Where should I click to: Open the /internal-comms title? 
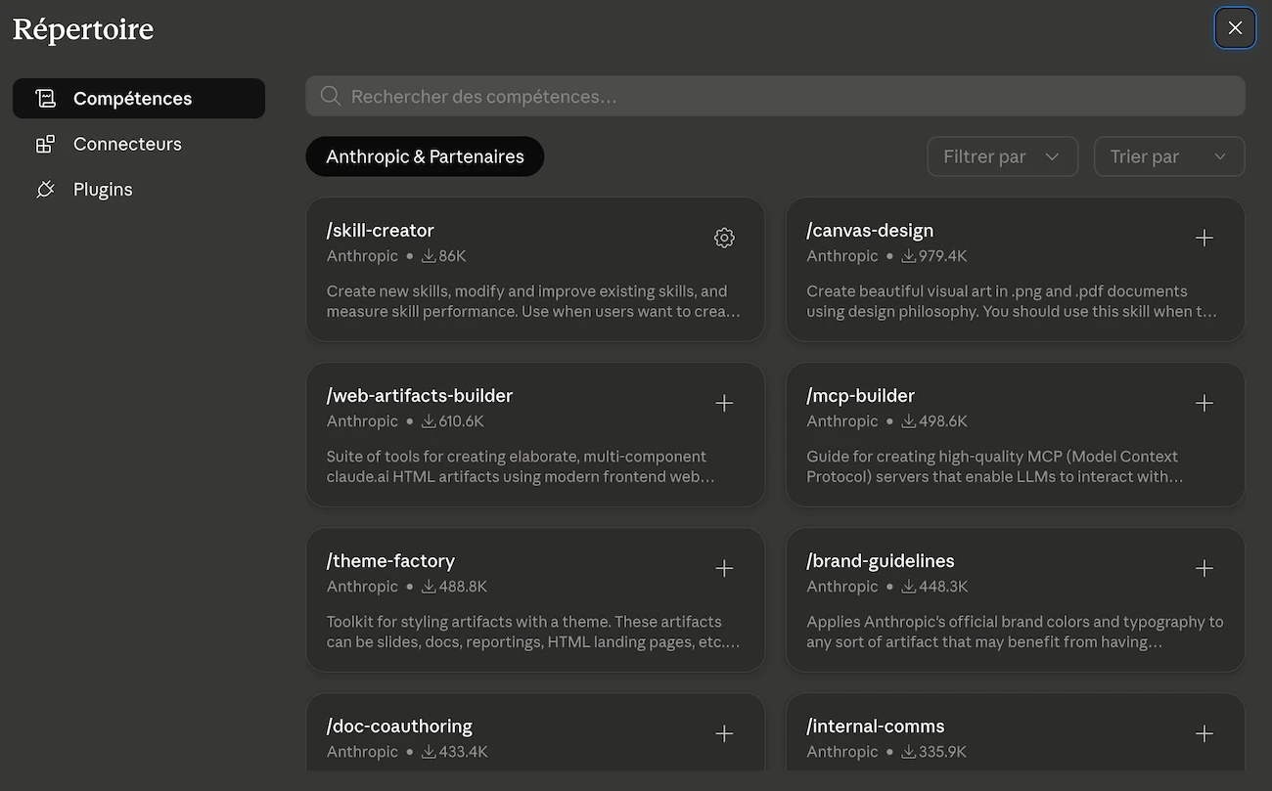[x=876, y=726]
